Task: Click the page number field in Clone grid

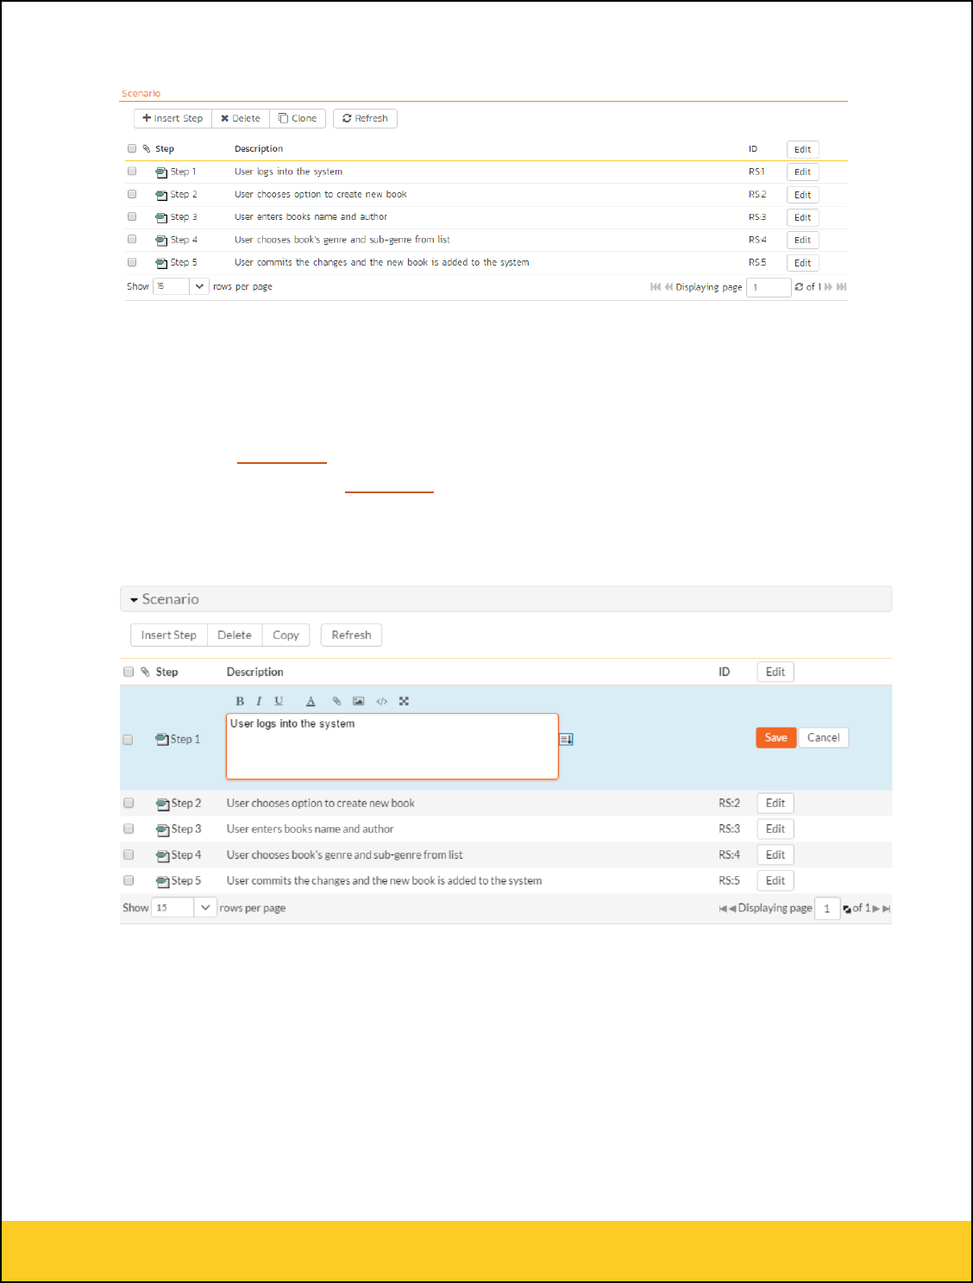Action: 769,287
